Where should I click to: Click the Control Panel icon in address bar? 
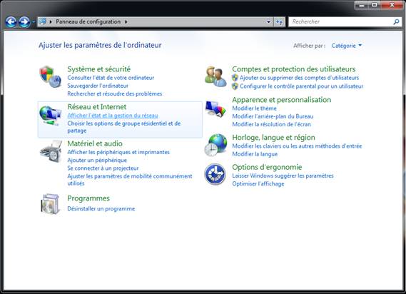43,21
